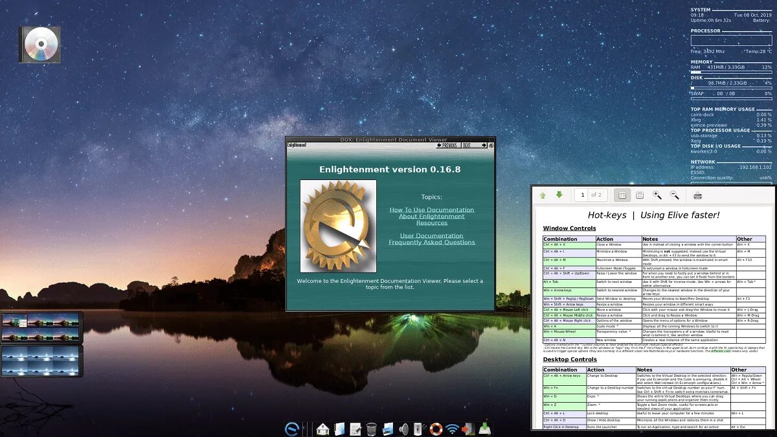The width and height of the screenshot is (777, 437).
Task: Zoom in on the PDF document
Action: coord(657,195)
